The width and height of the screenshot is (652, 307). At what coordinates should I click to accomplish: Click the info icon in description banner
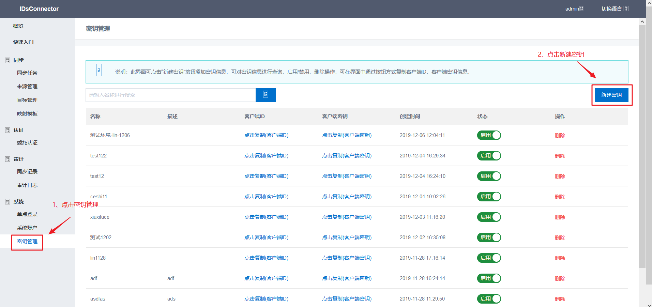coord(99,70)
